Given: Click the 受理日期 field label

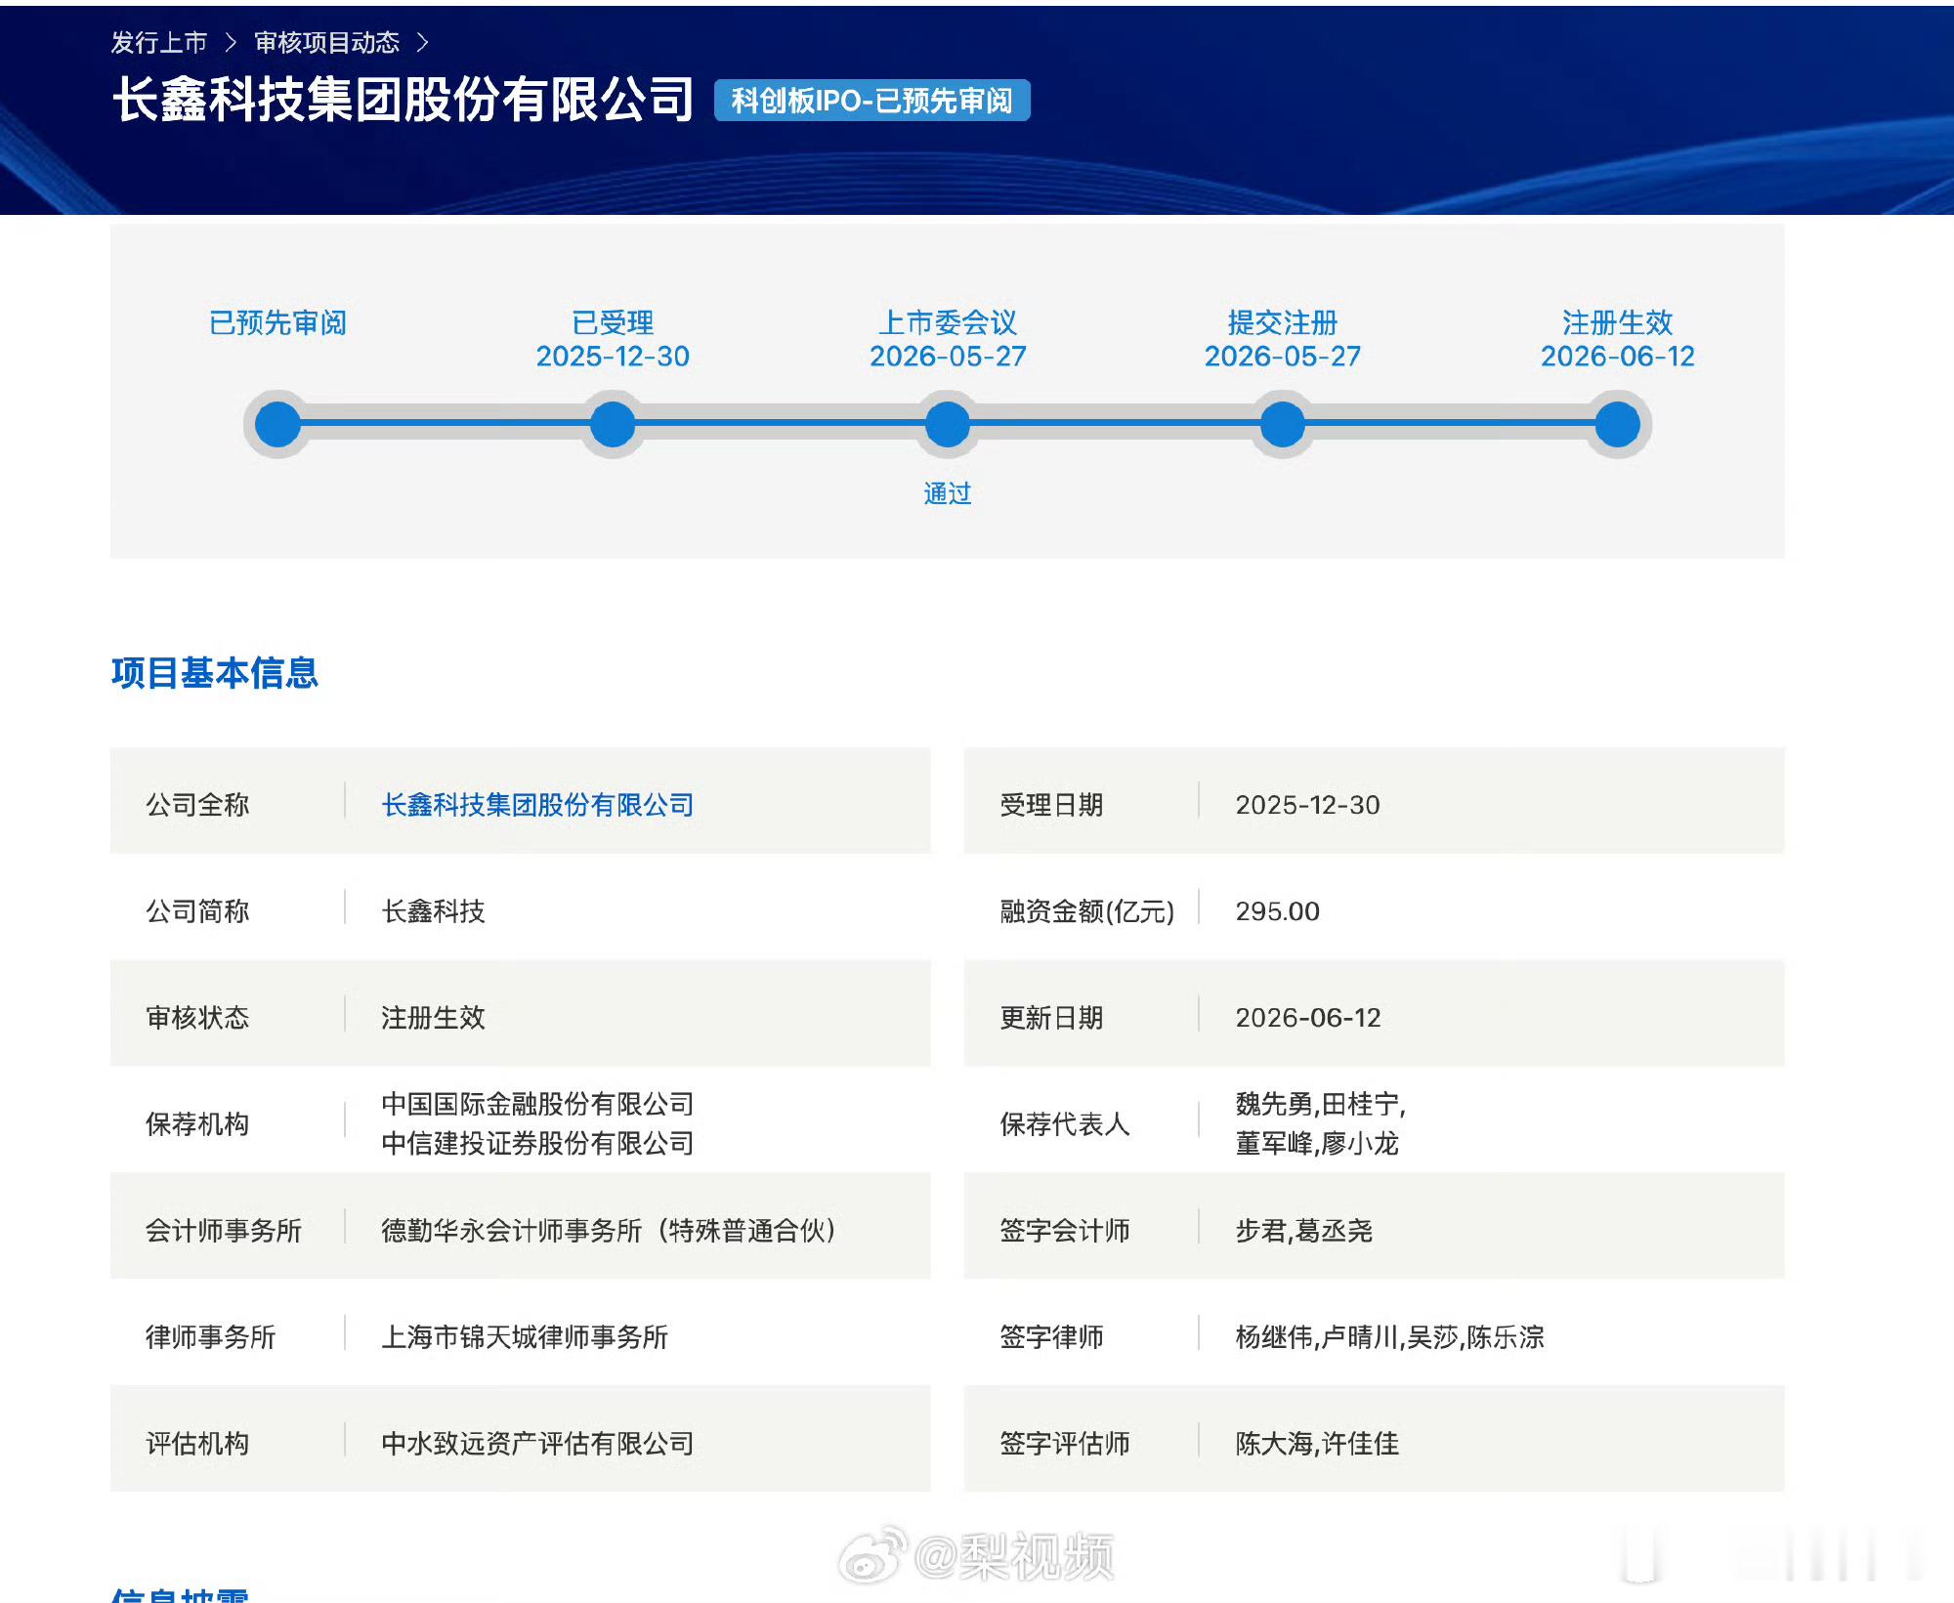Looking at the screenshot, I should click(1051, 805).
